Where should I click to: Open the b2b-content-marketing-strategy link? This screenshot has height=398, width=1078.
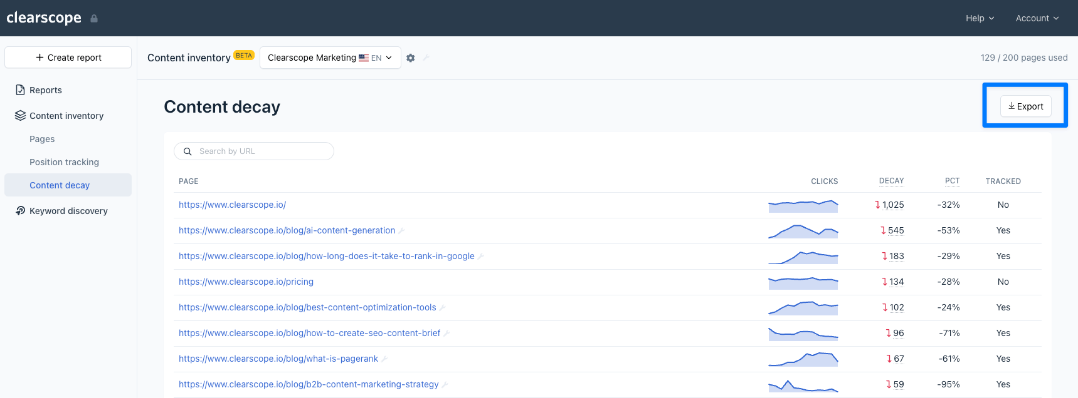[309, 384]
